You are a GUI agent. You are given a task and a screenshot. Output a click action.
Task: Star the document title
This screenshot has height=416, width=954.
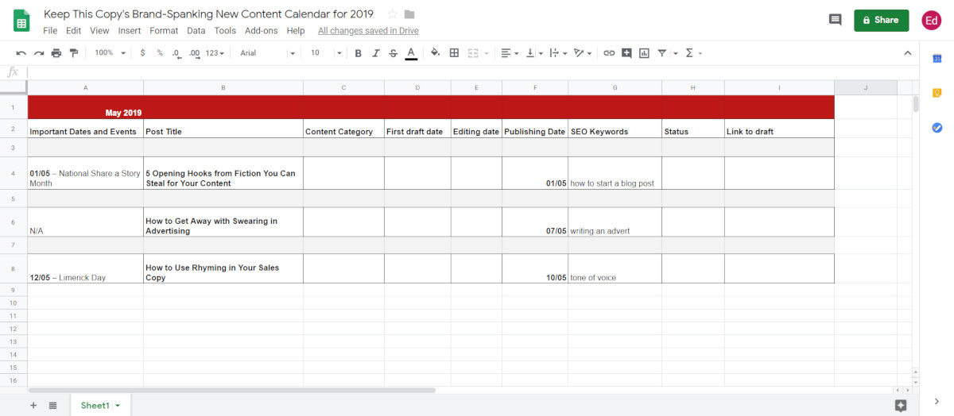click(x=392, y=14)
